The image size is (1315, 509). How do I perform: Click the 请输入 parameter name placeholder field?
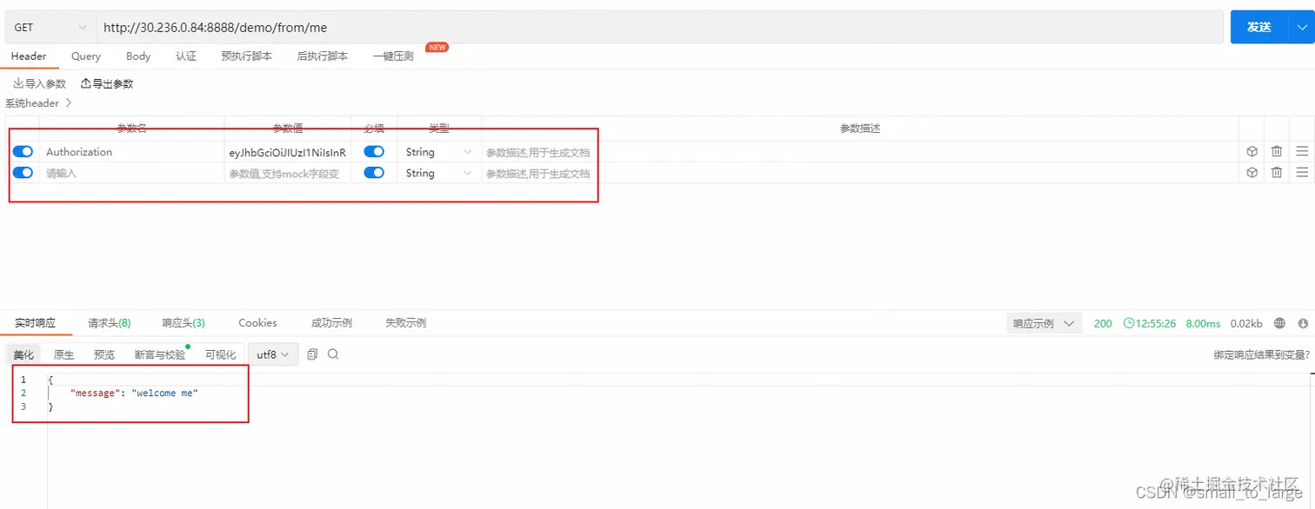(131, 173)
